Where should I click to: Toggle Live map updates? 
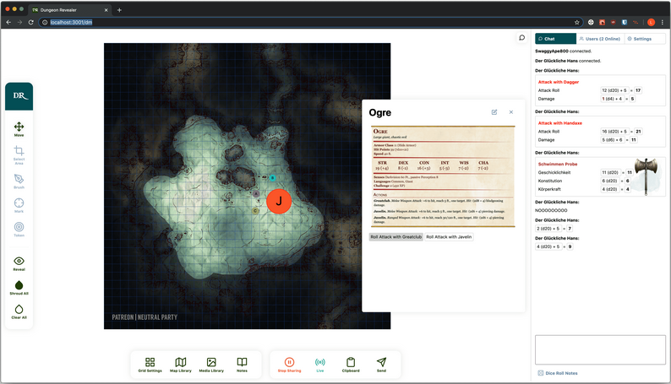(x=320, y=364)
